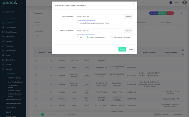The width and height of the screenshot is (189, 117).
Task: Open the page size dropdown showing 10
Action: 157,115
